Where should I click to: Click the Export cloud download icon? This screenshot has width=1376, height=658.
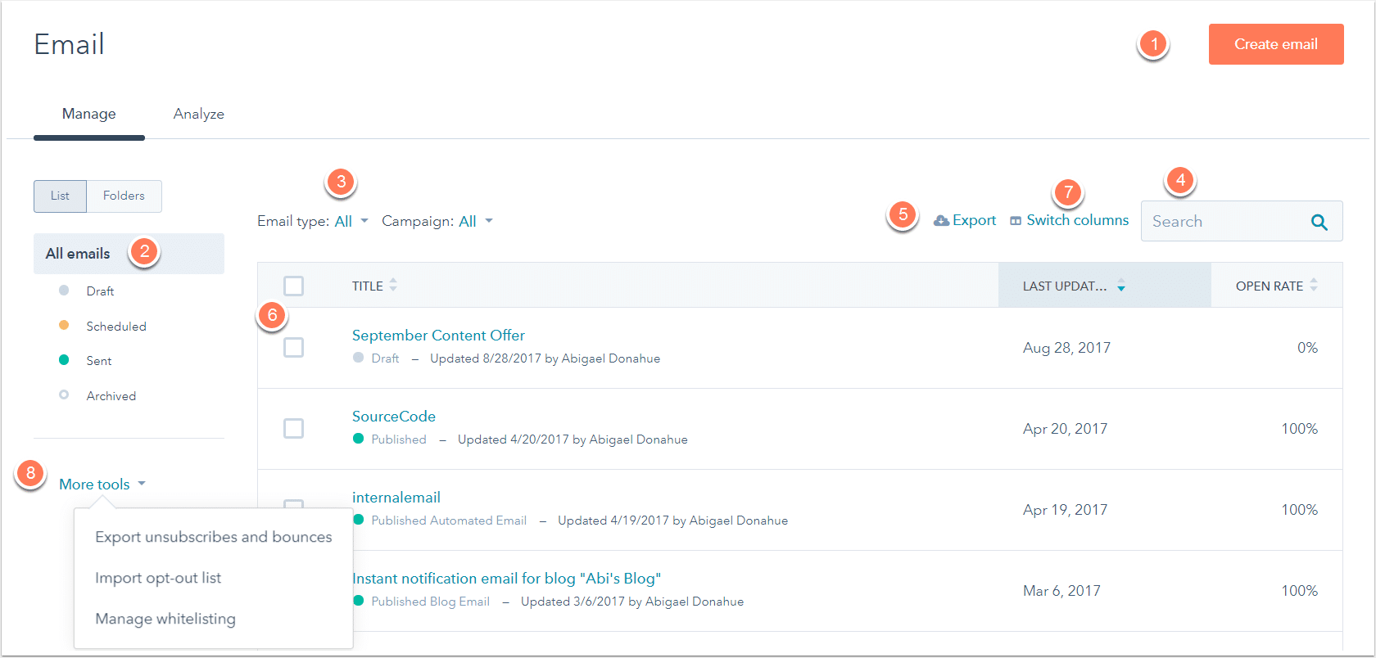[942, 221]
